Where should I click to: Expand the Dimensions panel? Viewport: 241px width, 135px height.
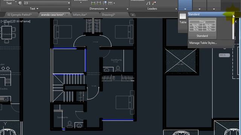(x=99, y=9)
